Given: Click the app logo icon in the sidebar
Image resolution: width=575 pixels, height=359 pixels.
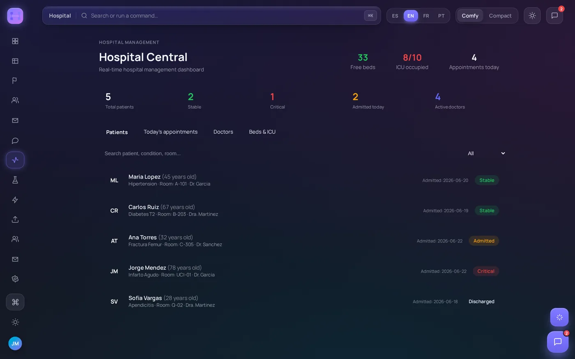Looking at the screenshot, I should click(15, 16).
